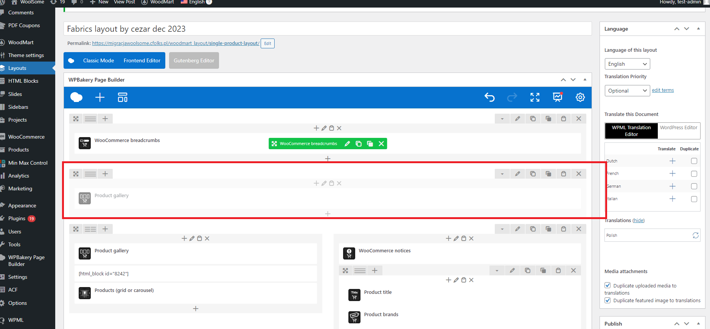
Task: Add a Dutch translation with plus icon
Action: coord(673,161)
